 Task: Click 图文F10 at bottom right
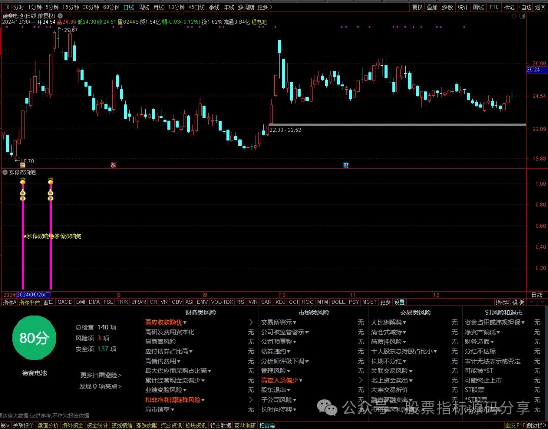pyautogui.click(x=516, y=426)
